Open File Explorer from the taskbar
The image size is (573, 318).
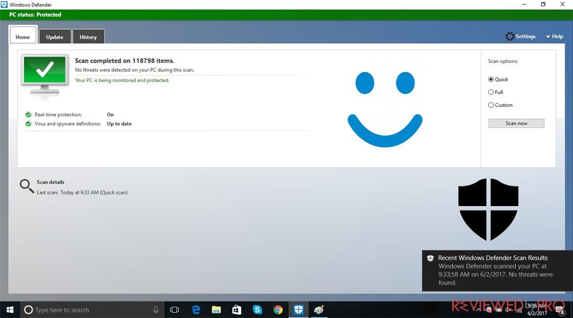[x=216, y=310]
